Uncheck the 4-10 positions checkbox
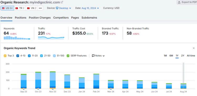 (18, 55)
